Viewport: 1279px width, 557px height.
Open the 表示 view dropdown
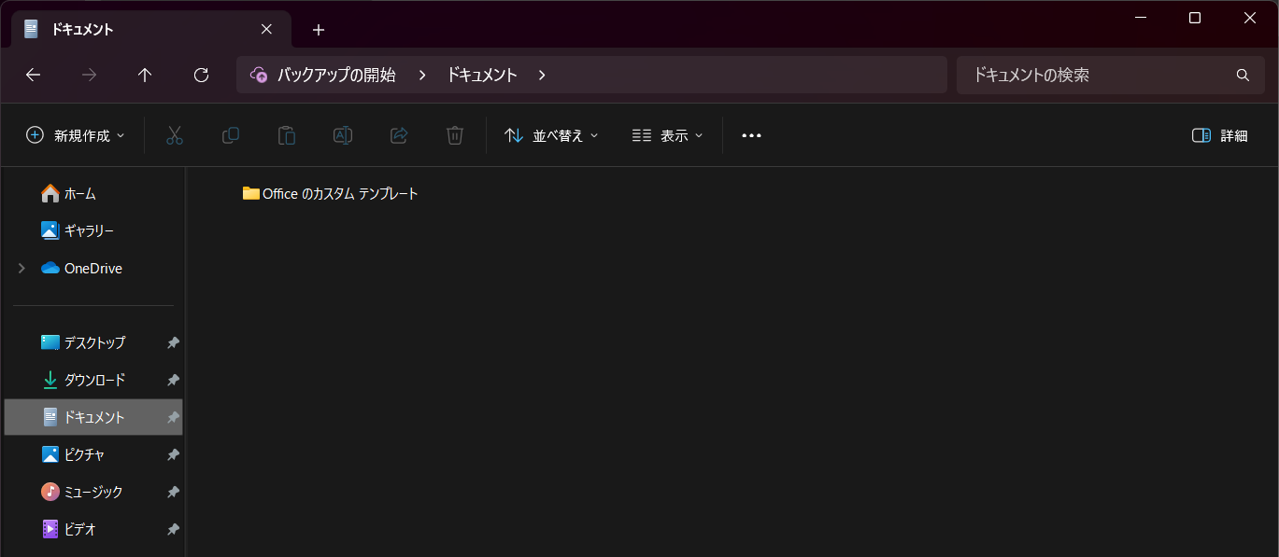pyautogui.click(x=667, y=135)
